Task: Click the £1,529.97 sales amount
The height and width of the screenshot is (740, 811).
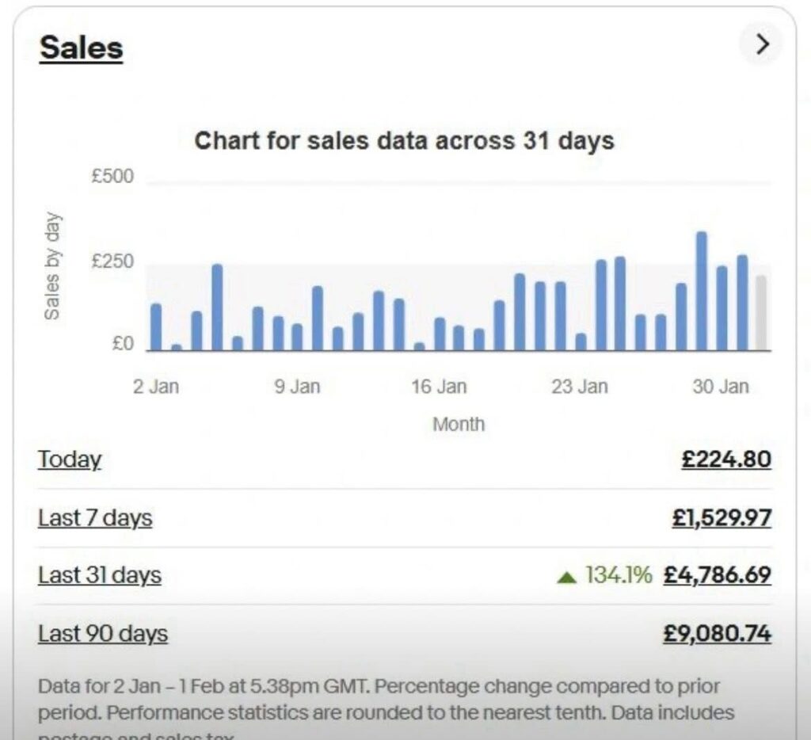Action: (x=721, y=518)
